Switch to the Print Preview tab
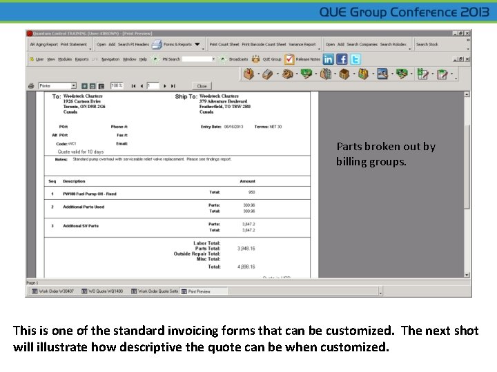Image resolution: width=497 pixels, height=372 pixels. click(204, 291)
